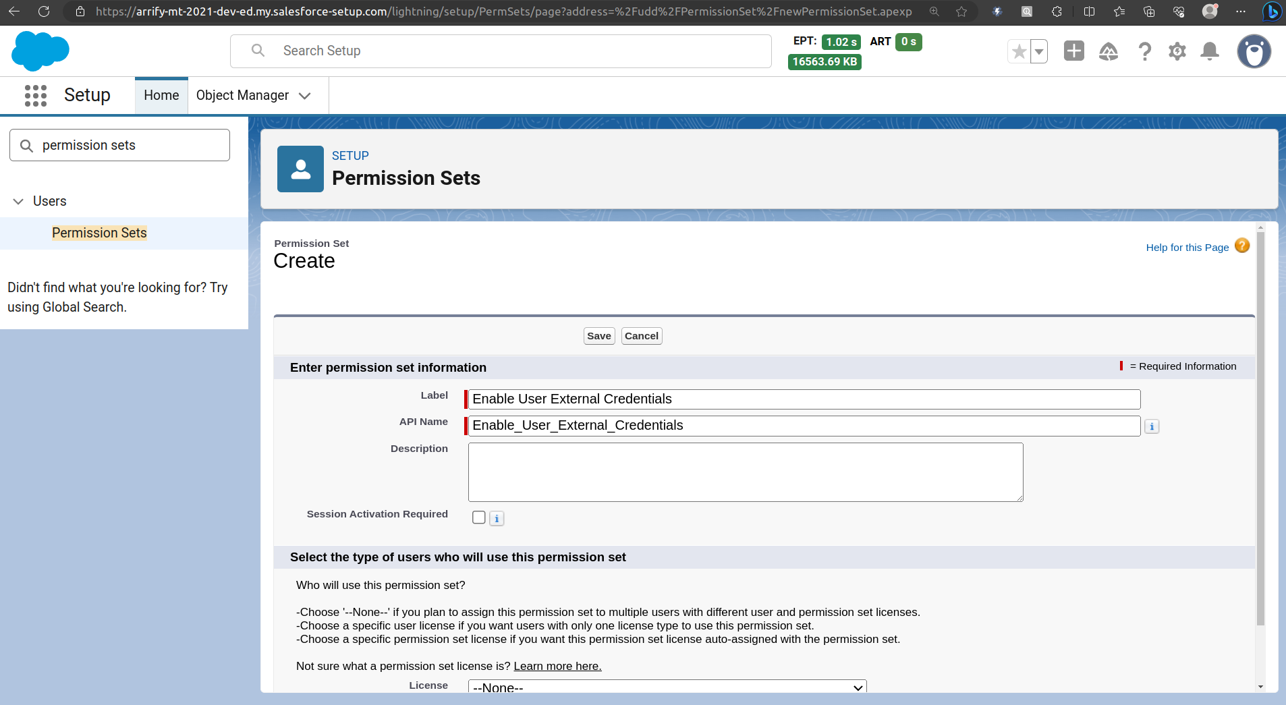Open the user avatar profile menu
The width and height of the screenshot is (1286, 705).
1254,51
